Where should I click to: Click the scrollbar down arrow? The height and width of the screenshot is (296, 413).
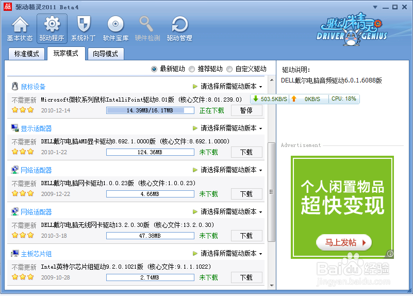[272, 286]
